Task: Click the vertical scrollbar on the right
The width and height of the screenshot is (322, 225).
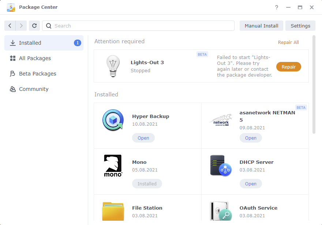Action: click(x=314, y=85)
